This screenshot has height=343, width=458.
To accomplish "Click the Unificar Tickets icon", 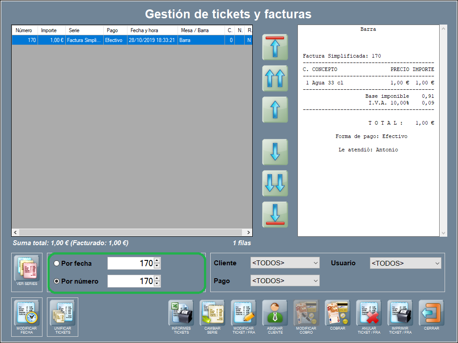I will pyautogui.click(x=63, y=314).
